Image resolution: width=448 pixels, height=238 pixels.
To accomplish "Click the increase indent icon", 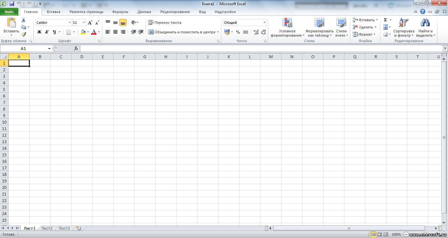I will click(141, 32).
